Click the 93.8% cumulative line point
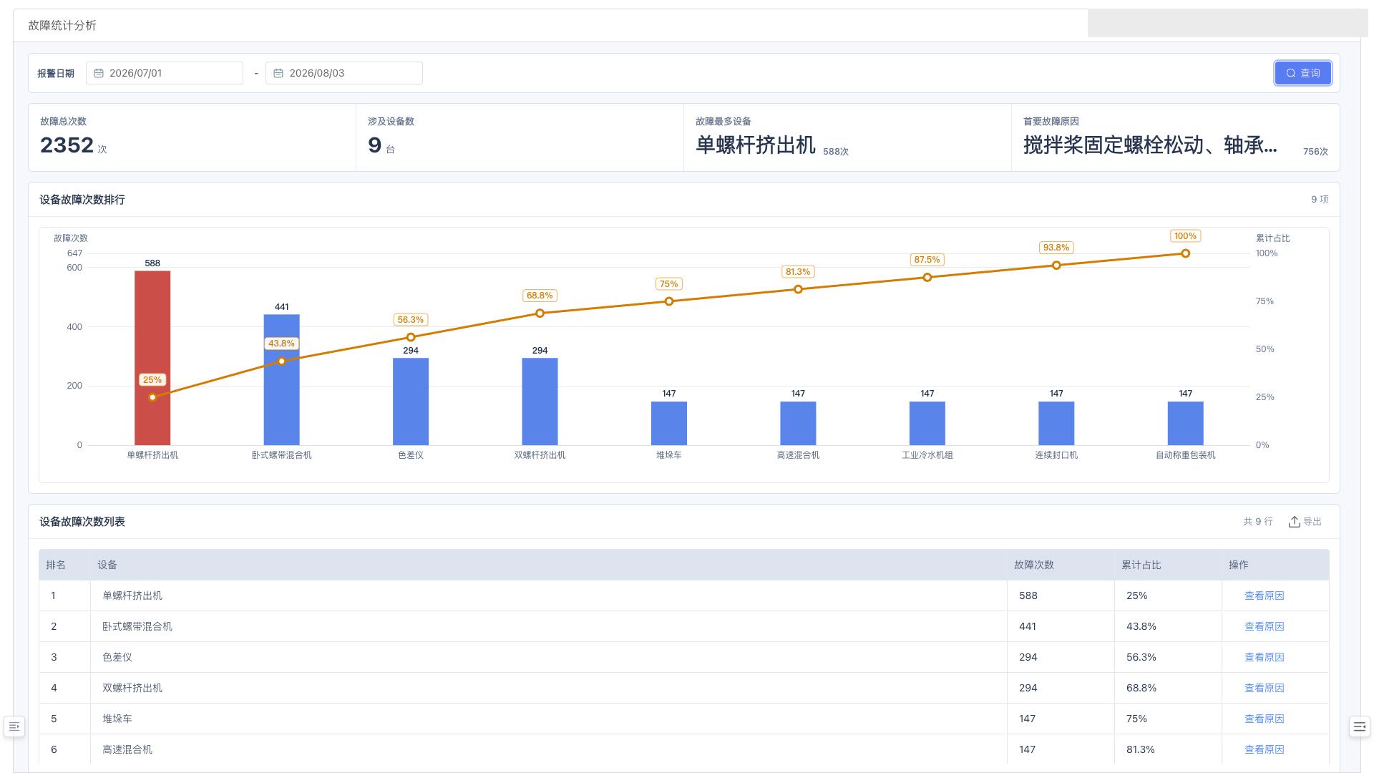 coord(1056,266)
